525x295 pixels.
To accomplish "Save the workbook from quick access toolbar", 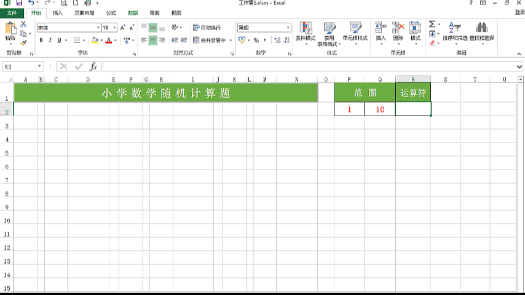I will pos(19,3).
